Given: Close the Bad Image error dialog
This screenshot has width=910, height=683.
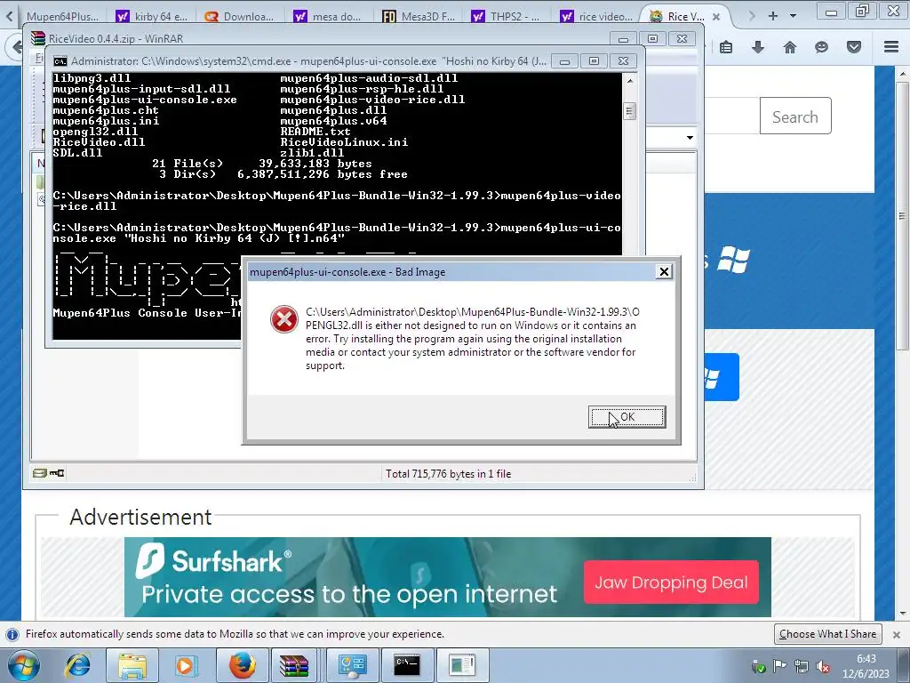Looking at the screenshot, I should [x=664, y=272].
